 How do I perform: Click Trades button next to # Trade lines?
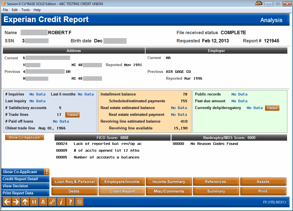72,115
